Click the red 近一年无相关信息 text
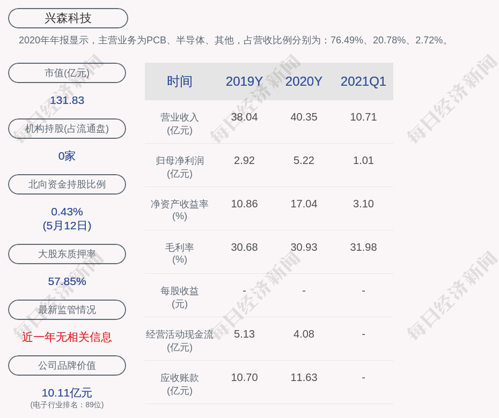This screenshot has width=499, height=418. coord(67,337)
